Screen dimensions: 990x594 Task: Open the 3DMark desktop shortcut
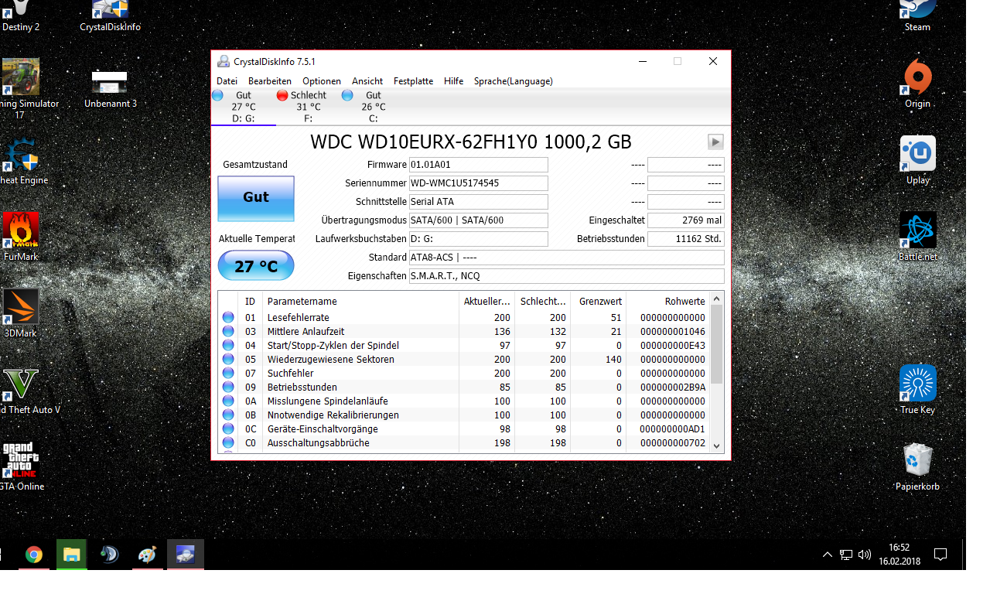(21, 314)
